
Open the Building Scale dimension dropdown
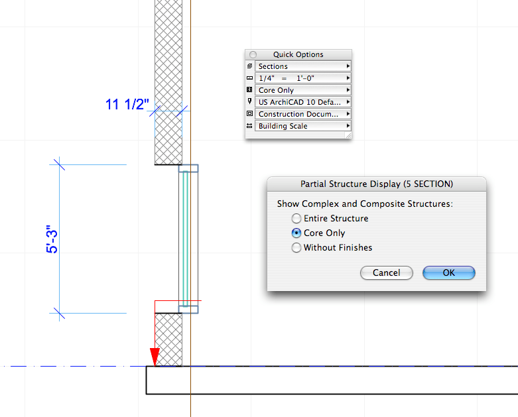point(302,126)
